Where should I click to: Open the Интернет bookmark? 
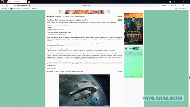[x=5, y=9]
